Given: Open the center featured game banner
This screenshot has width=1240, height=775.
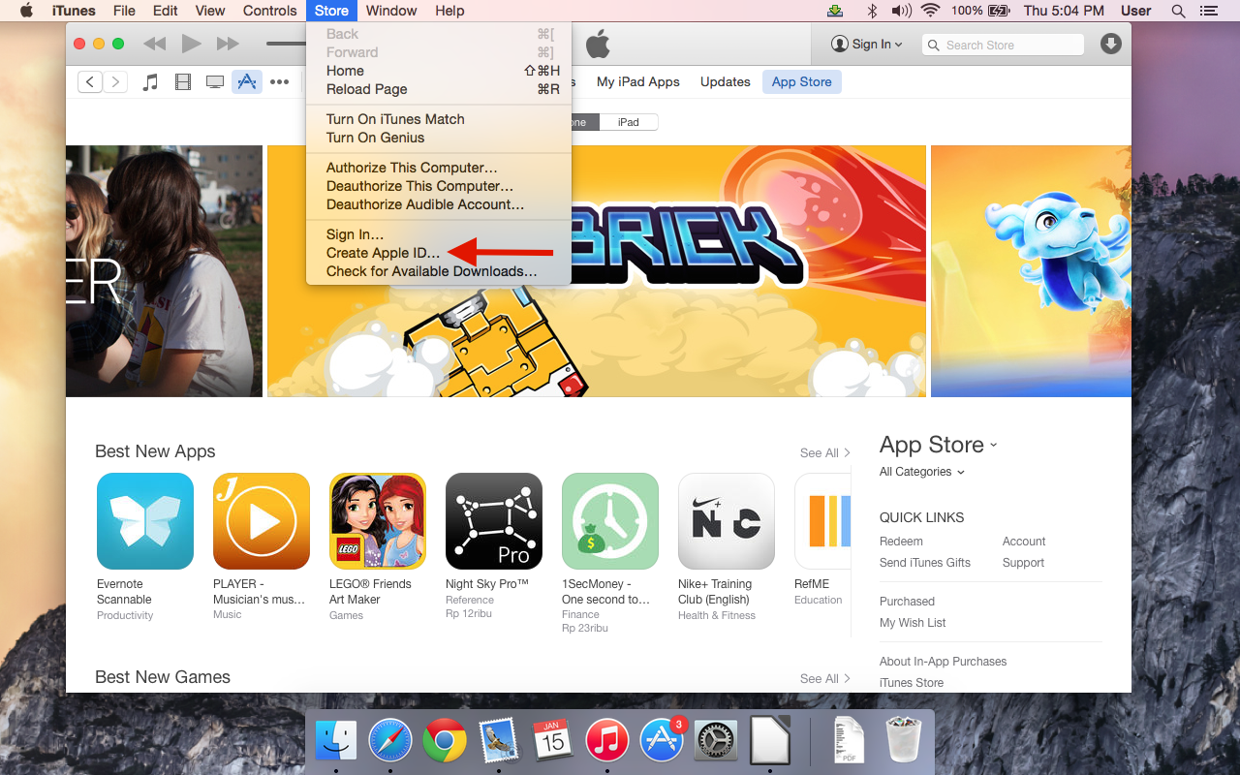Looking at the screenshot, I should [x=596, y=271].
